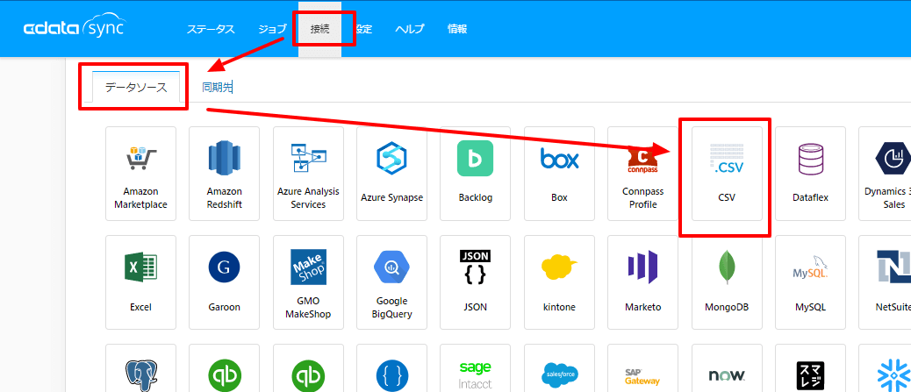
Task: Click the 'Amazon Marketplace' label
Action: tap(140, 197)
